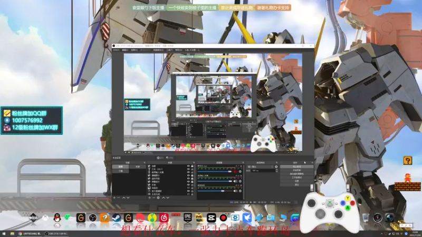Toggle the lock on the 文本 (GDI+) source
Image resolution: width=422 pixels, height=237 pixels.
pyautogui.click(x=192, y=169)
